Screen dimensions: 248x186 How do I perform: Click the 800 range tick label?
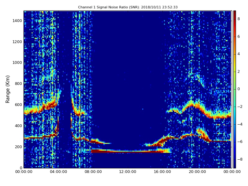click(18, 84)
